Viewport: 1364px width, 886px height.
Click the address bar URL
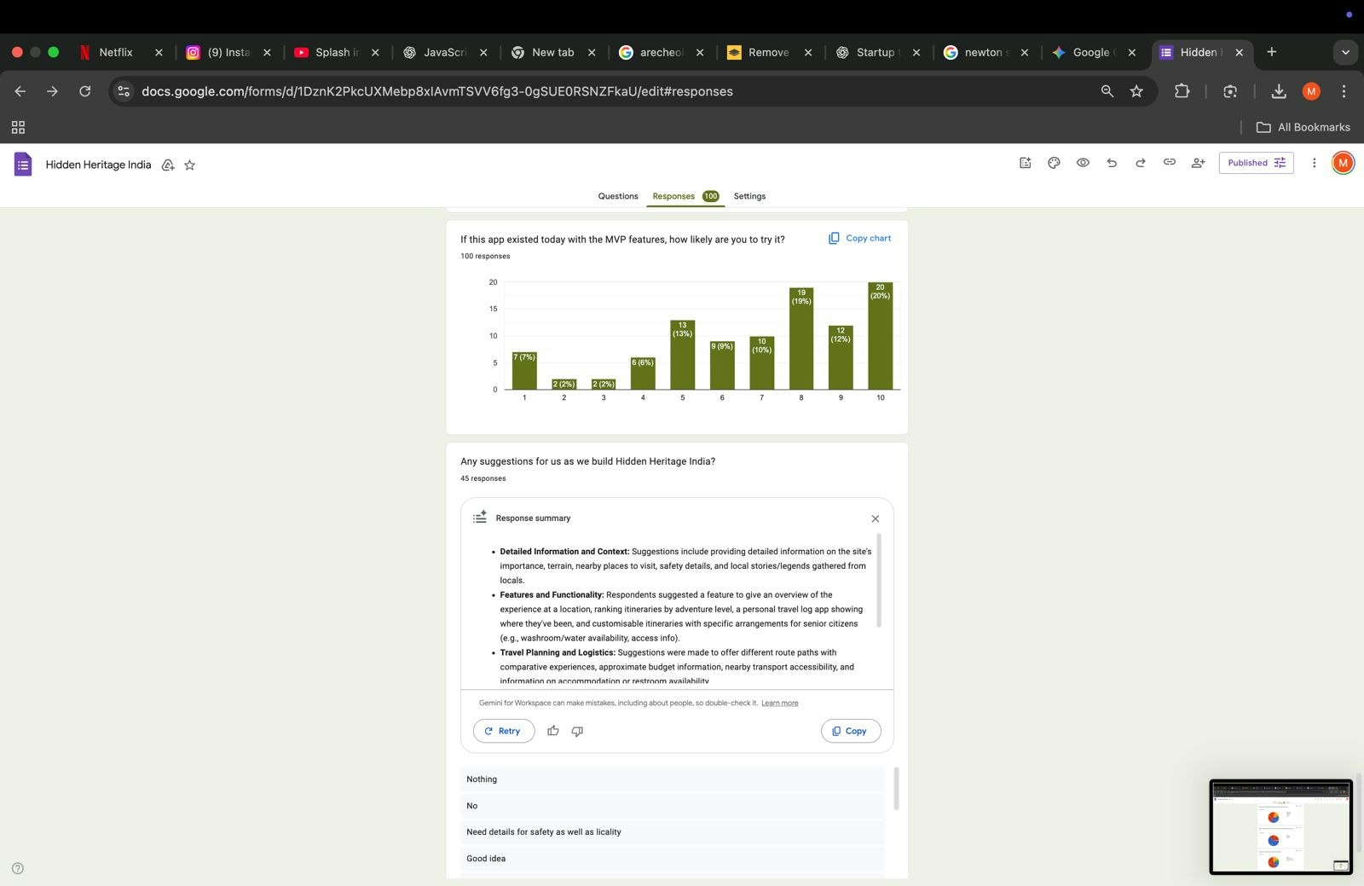(x=436, y=91)
